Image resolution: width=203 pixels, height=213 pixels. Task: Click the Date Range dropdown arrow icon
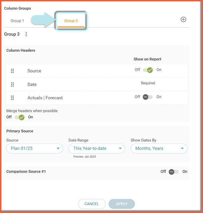point(120,148)
